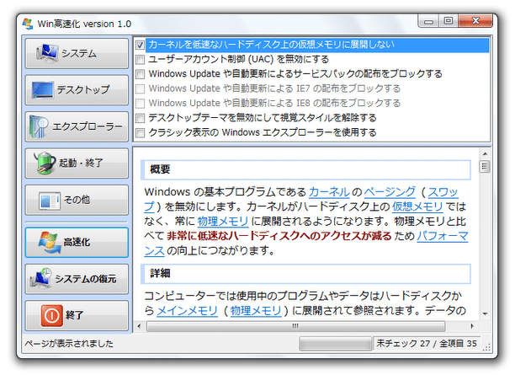Click the window resize grip

(x=486, y=347)
